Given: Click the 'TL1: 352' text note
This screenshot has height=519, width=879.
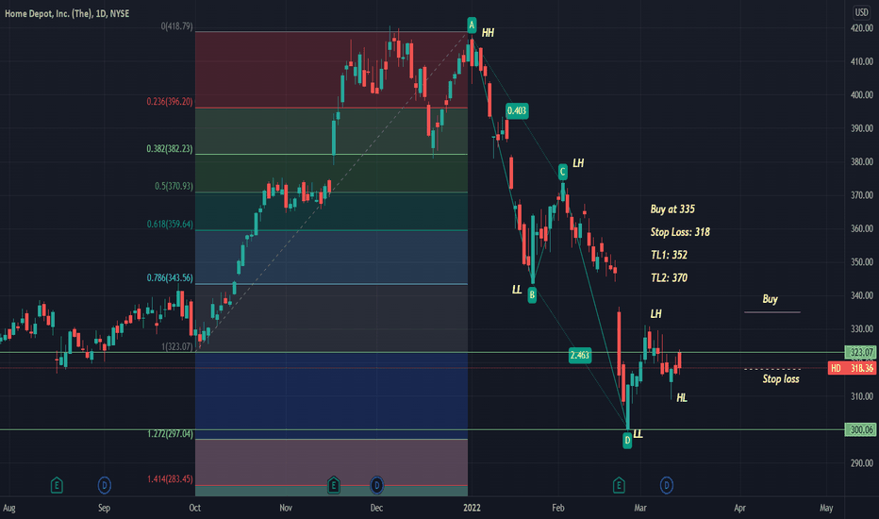Looking at the screenshot, I should click(669, 256).
